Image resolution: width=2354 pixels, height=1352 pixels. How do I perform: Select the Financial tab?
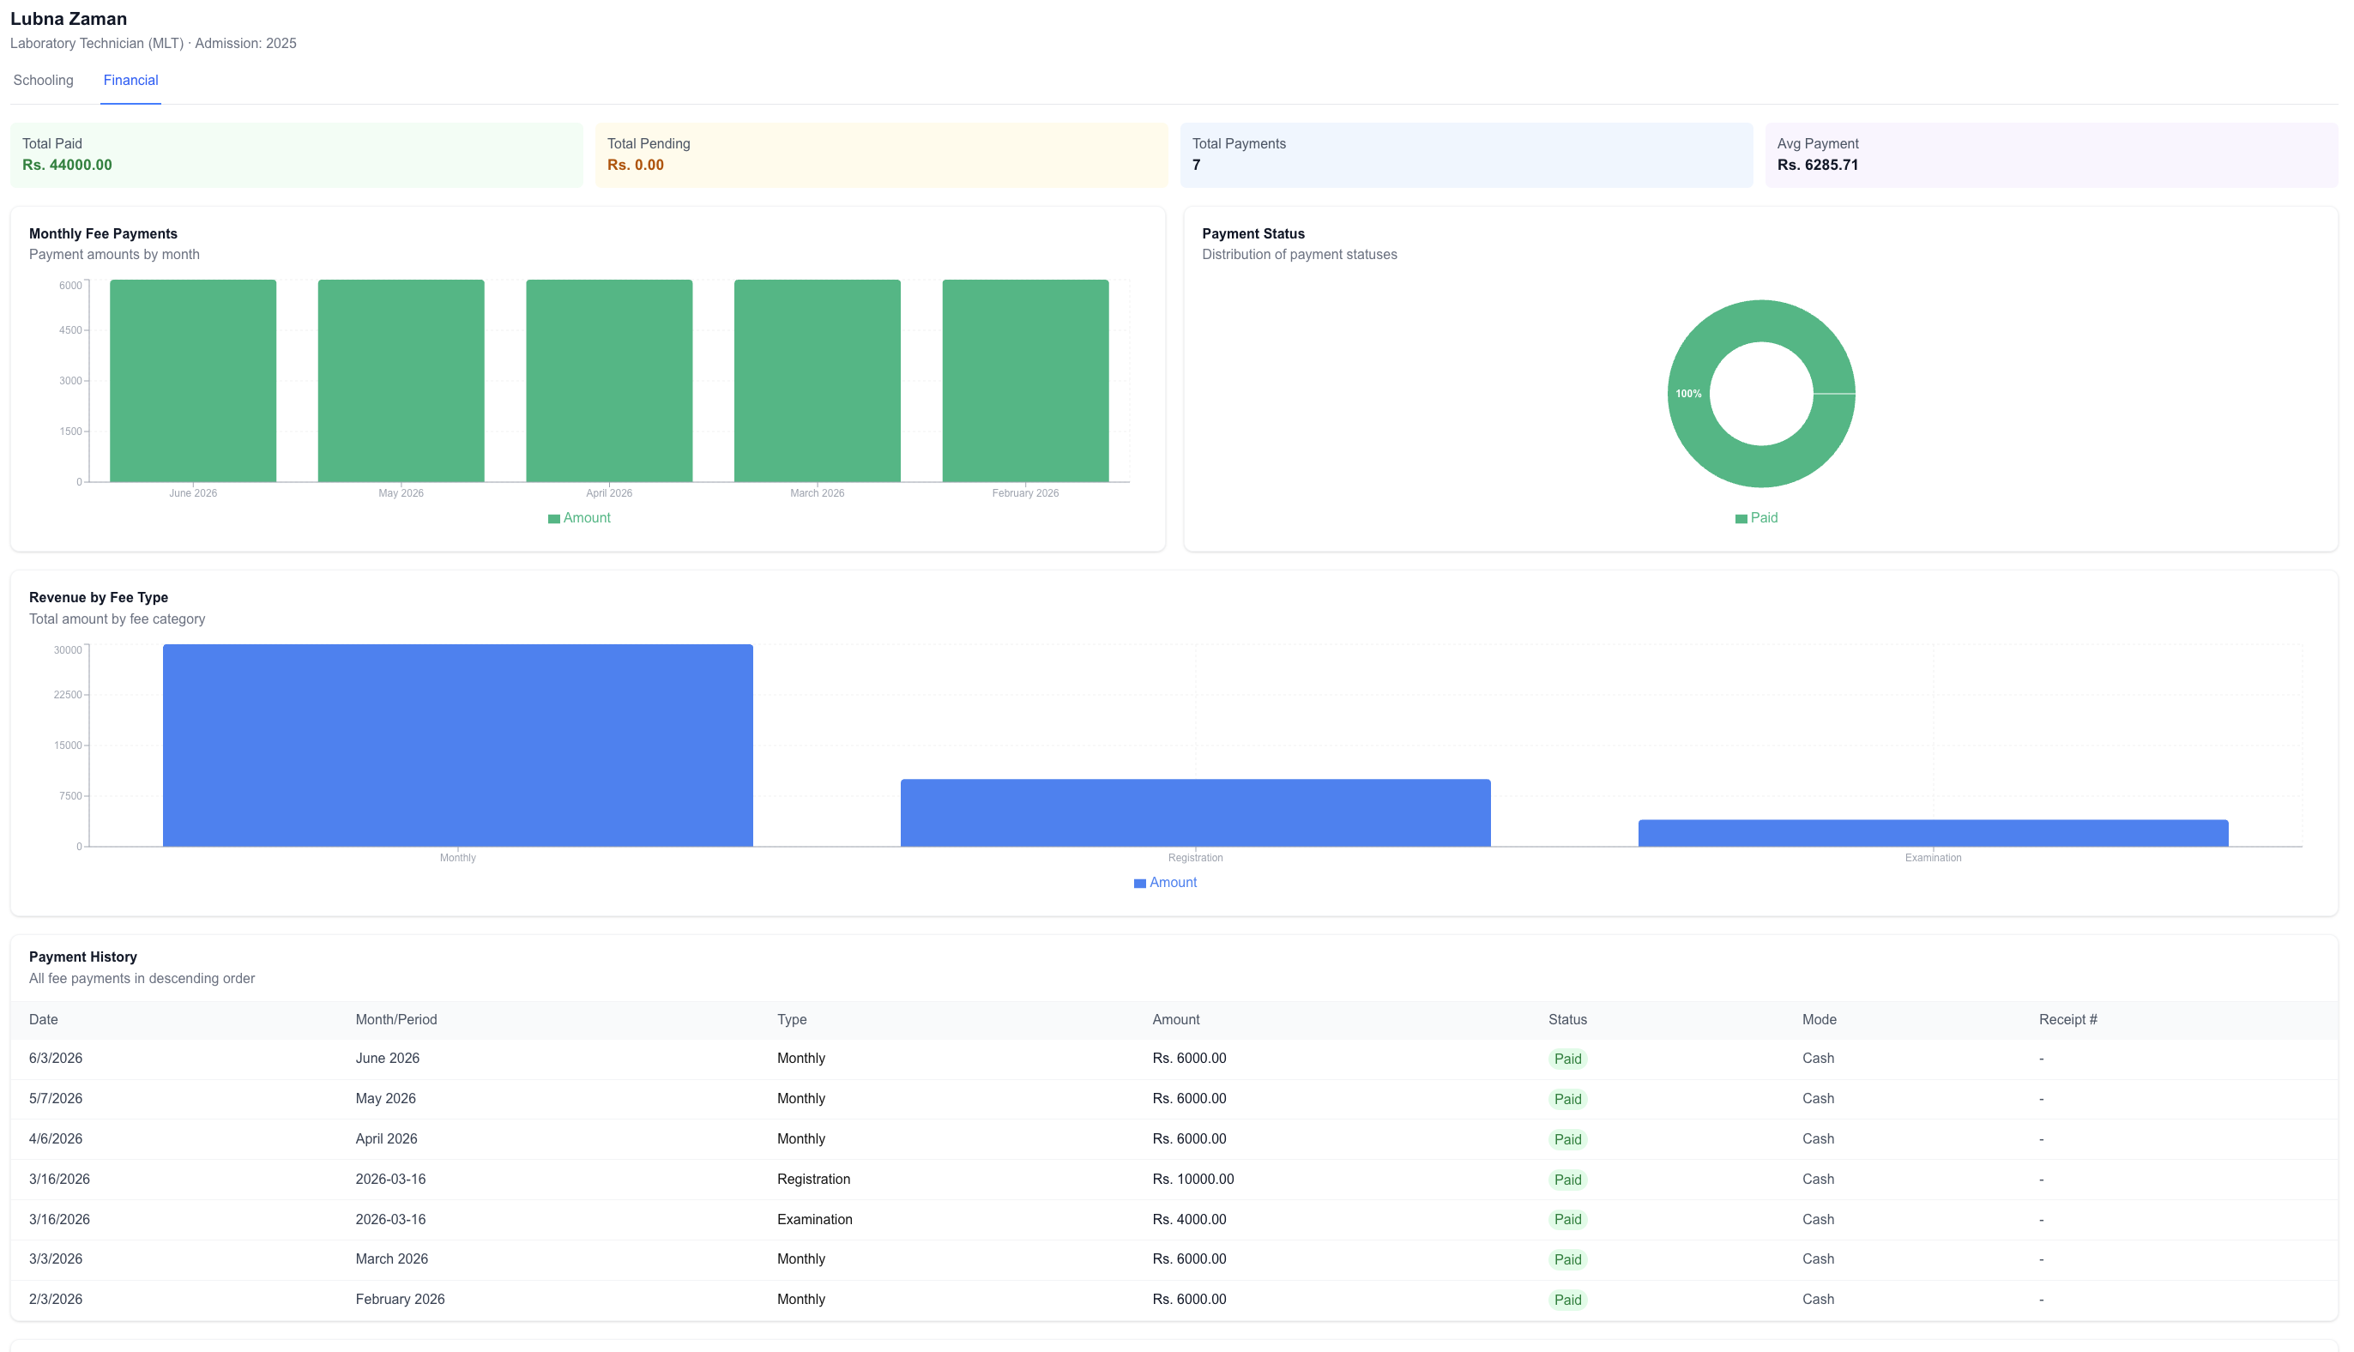pyautogui.click(x=130, y=80)
